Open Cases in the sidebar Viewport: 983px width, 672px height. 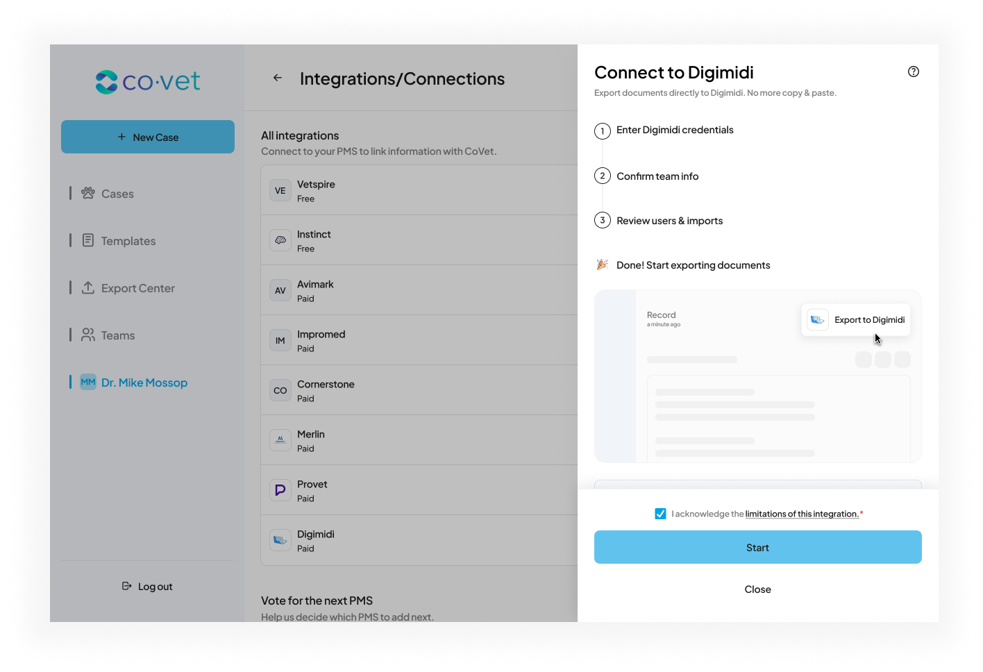coord(117,194)
